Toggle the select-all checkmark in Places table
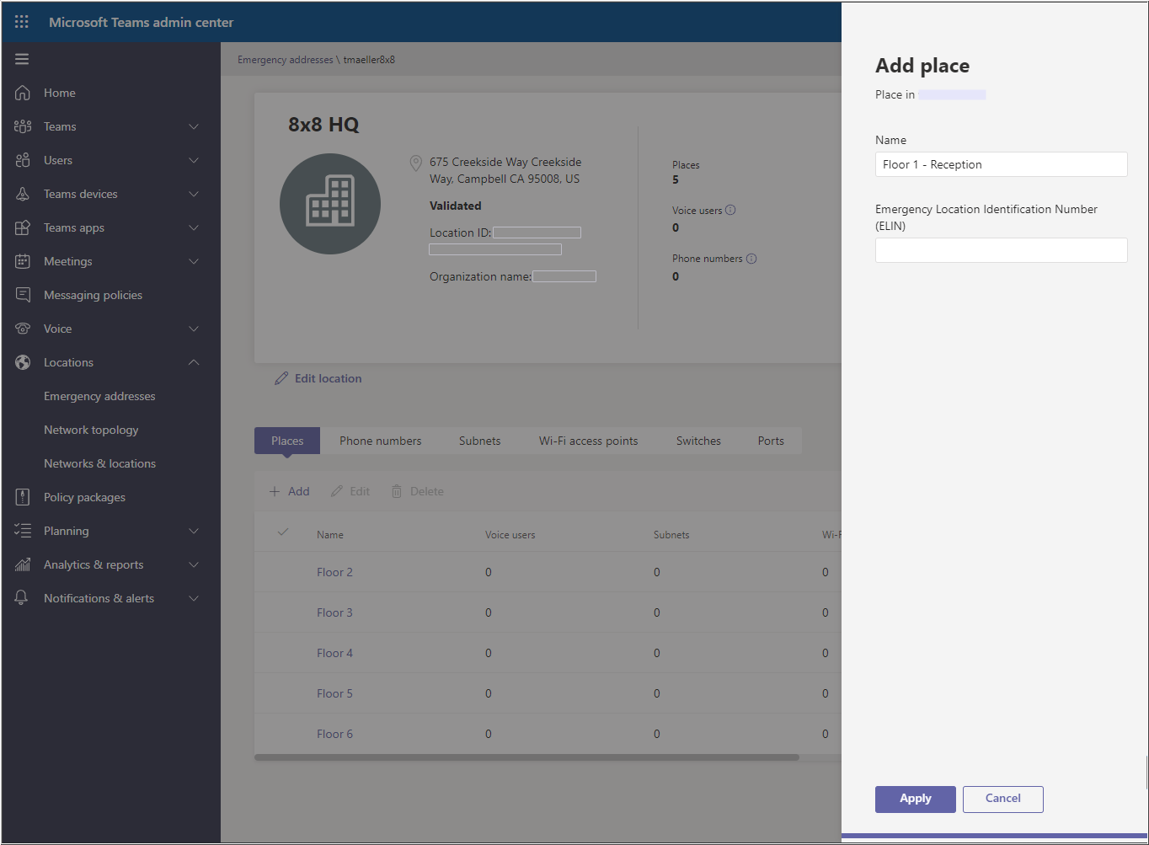1149x845 pixels. tap(283, 532)
